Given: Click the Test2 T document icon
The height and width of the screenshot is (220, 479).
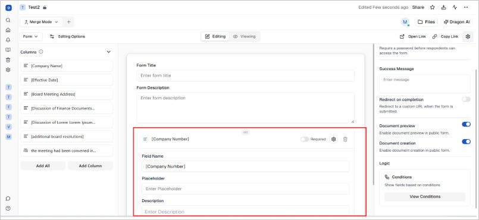Looking at the screenshot, I should pos(23,7).
